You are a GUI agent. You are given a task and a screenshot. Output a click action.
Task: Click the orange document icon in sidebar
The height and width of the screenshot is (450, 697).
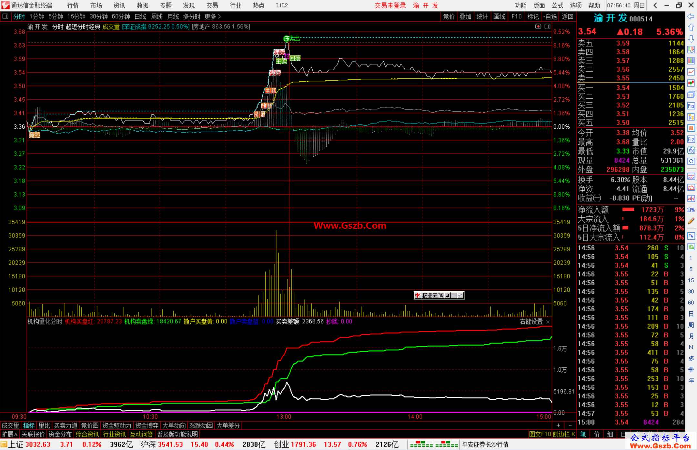click(691, 128)
